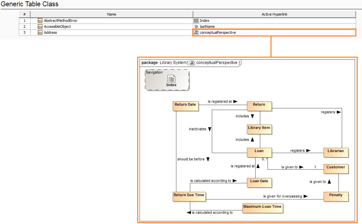Click the is registered at label near Return Date
The height and width of the screenshot is (224, 362).
pyautogui.click(x=220, y=101)
